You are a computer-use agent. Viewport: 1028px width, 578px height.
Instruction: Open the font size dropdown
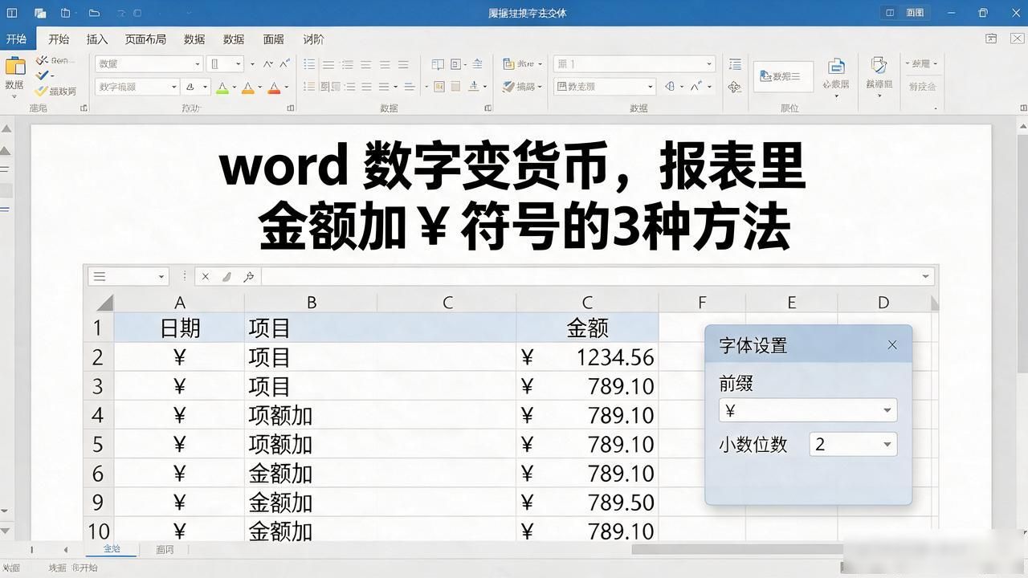coord(238,64)
